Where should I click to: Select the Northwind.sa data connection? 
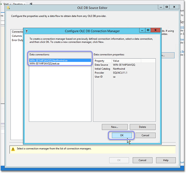pyautogui.click(x=60, y=60)
